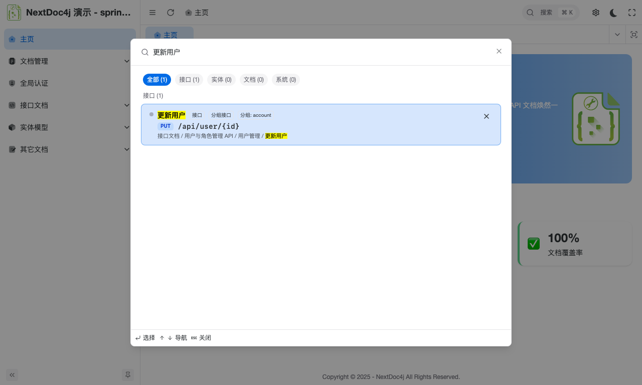
Task: Select the 系统 (0) filter tab
Action: [x=286, y=80]
